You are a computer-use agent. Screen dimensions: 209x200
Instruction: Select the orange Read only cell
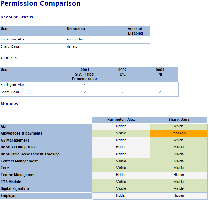pos(179,133)
